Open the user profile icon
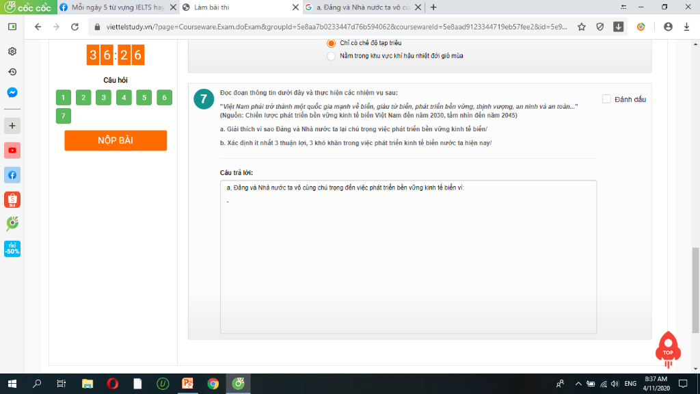Image resolution: width=700 pixels, height=394 pixels. [x=668, y=27]
